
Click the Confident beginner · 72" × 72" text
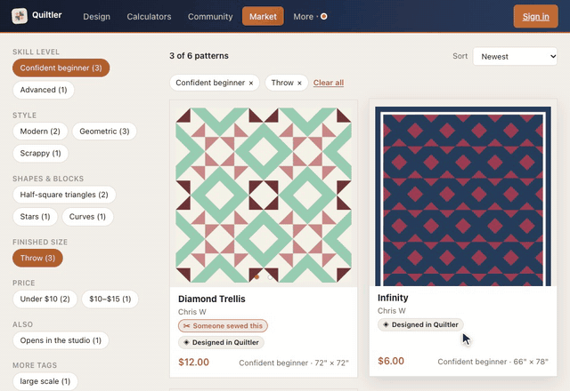294,363
